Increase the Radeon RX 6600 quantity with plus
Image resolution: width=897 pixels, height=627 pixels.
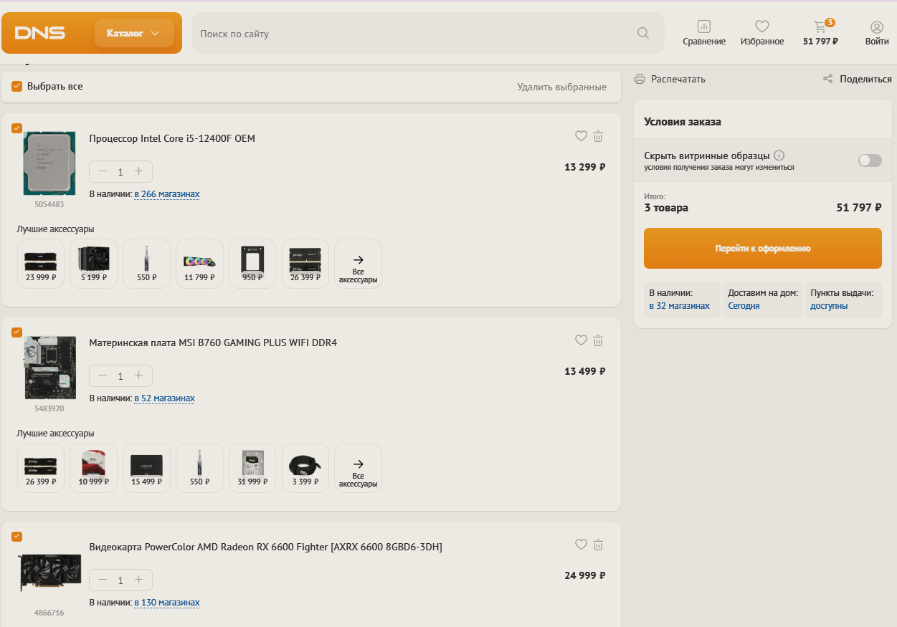click(x=139, y=580)
